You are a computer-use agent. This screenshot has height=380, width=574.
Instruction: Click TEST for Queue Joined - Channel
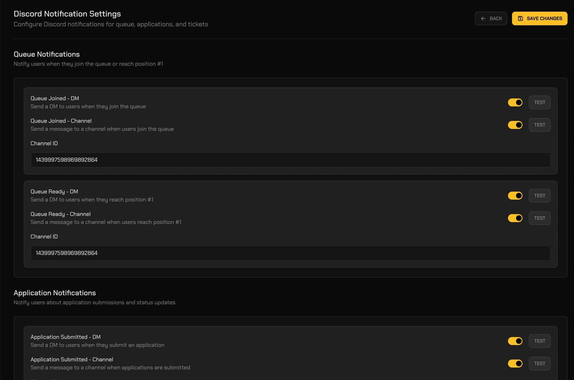(x=540, y=125)
